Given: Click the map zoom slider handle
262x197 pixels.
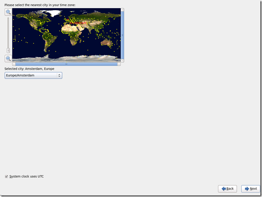Looking at the screenshot, I should [x=8, y=50].
